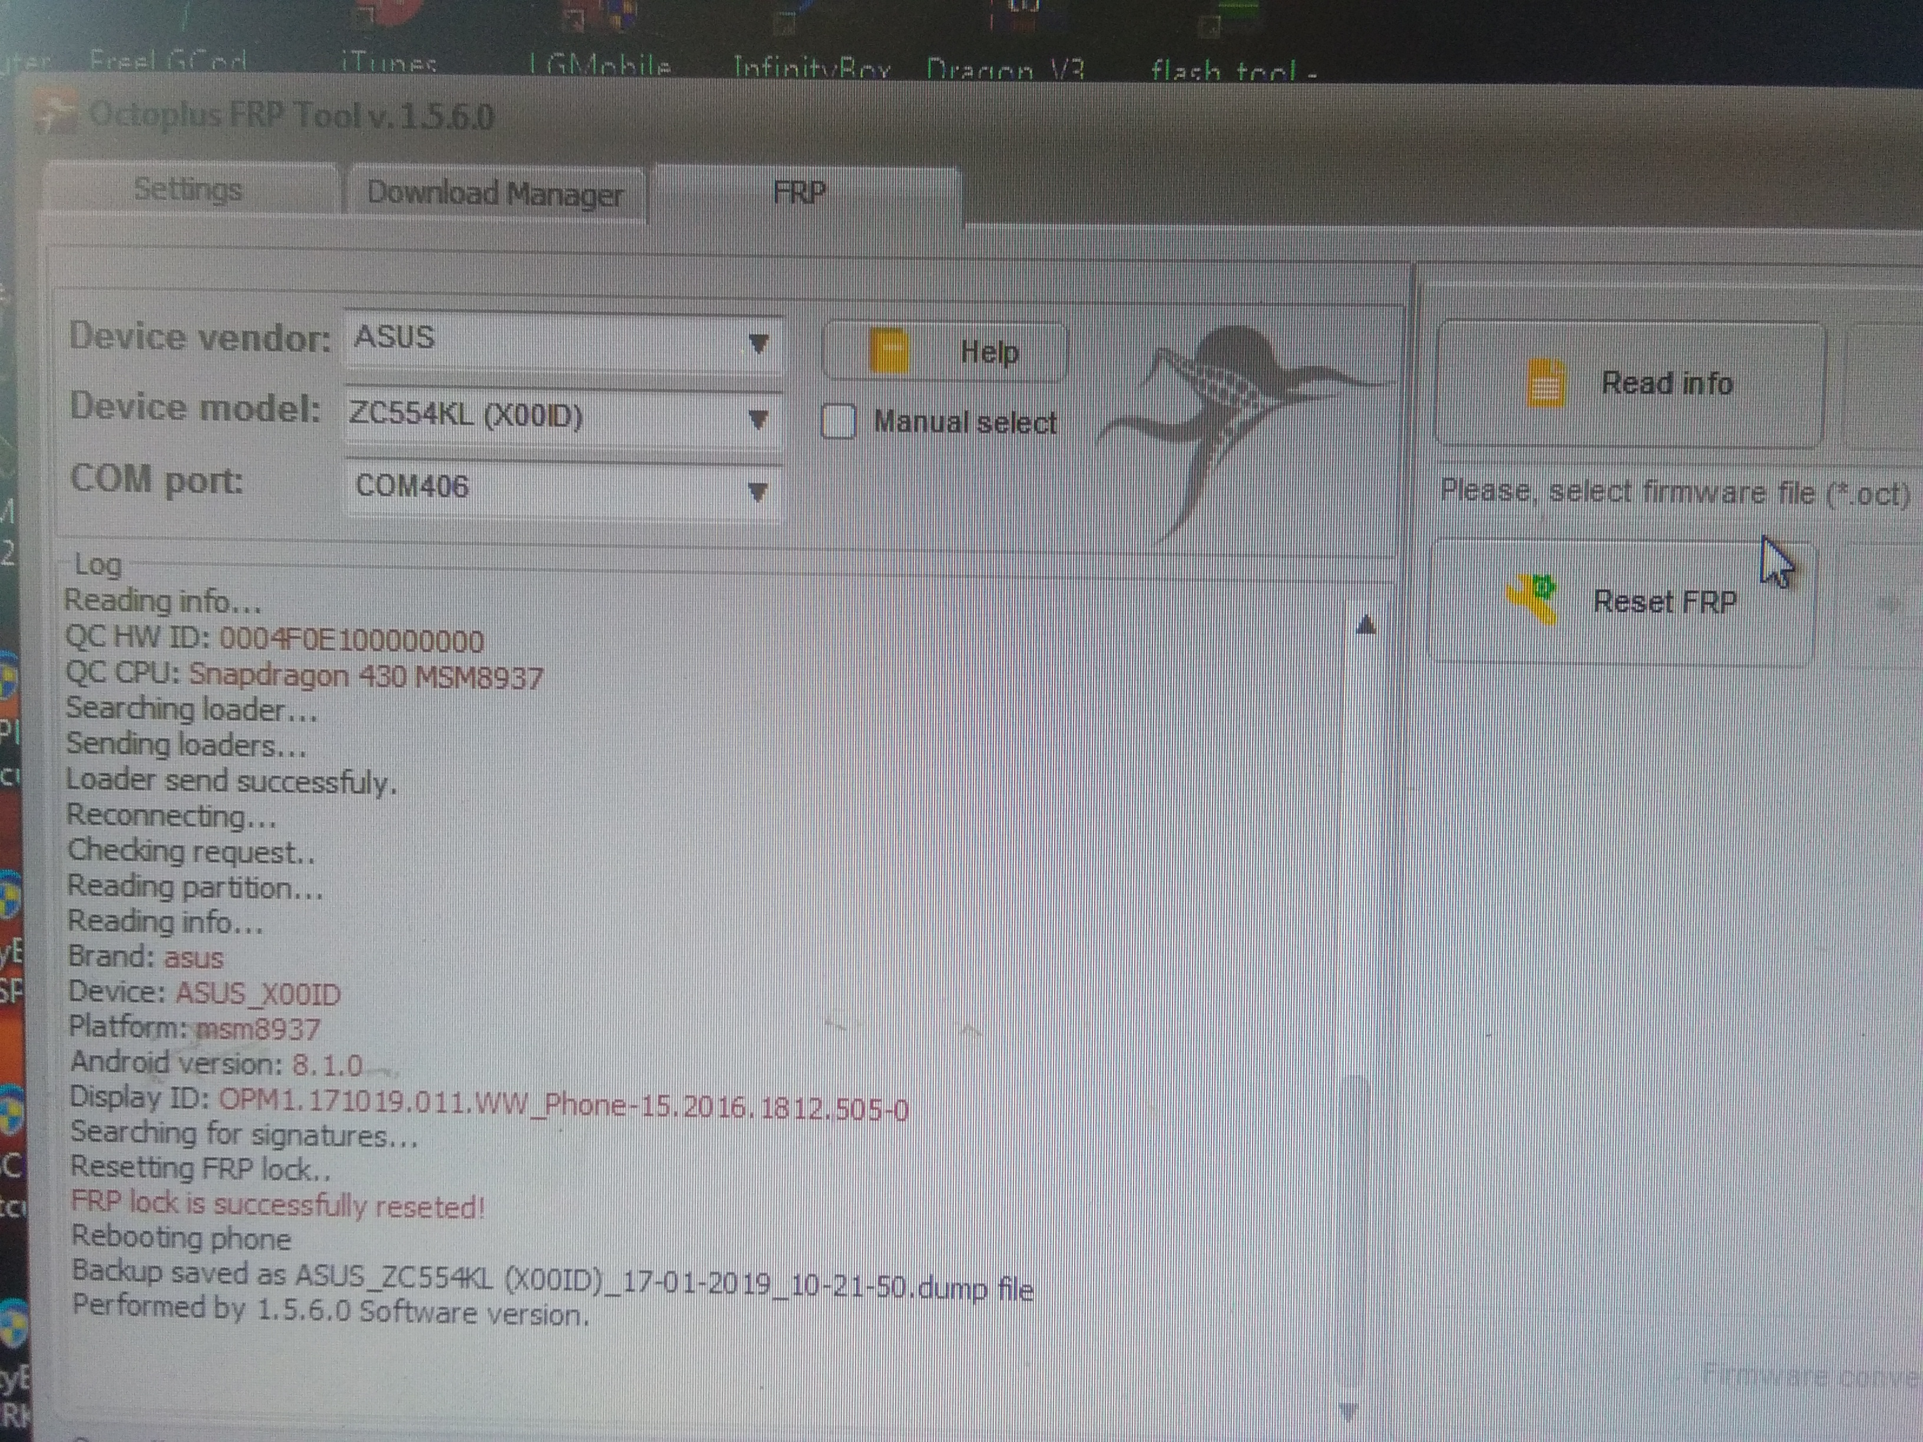Click the InfinityBox desktop shortcut label

[812, 67]
